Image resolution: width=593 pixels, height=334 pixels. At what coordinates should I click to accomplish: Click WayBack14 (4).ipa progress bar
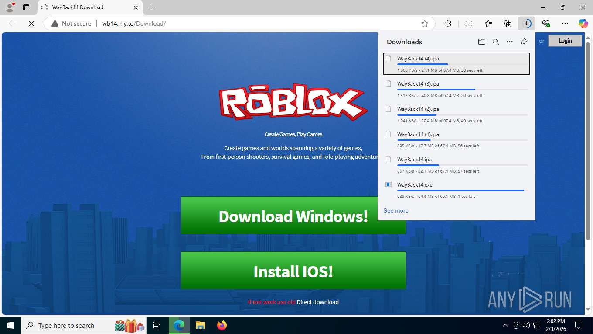pyautogui.click(x=462, y=64)
